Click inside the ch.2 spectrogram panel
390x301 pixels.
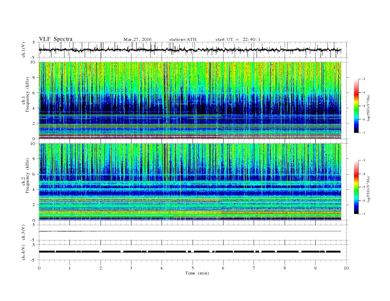click(190, 182)
